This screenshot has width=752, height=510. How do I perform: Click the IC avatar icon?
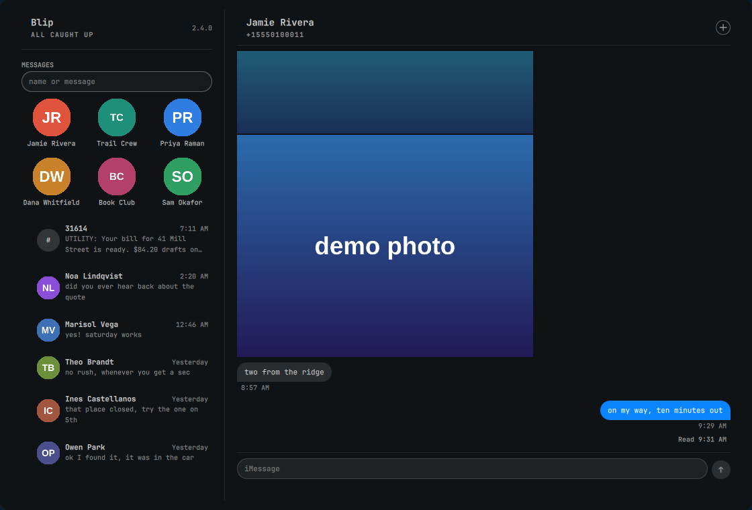point(48,410)
